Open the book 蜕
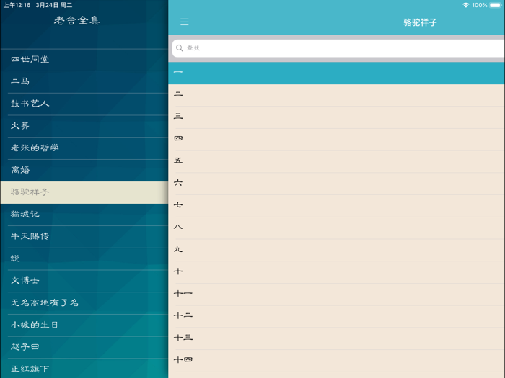 (84, 258)
